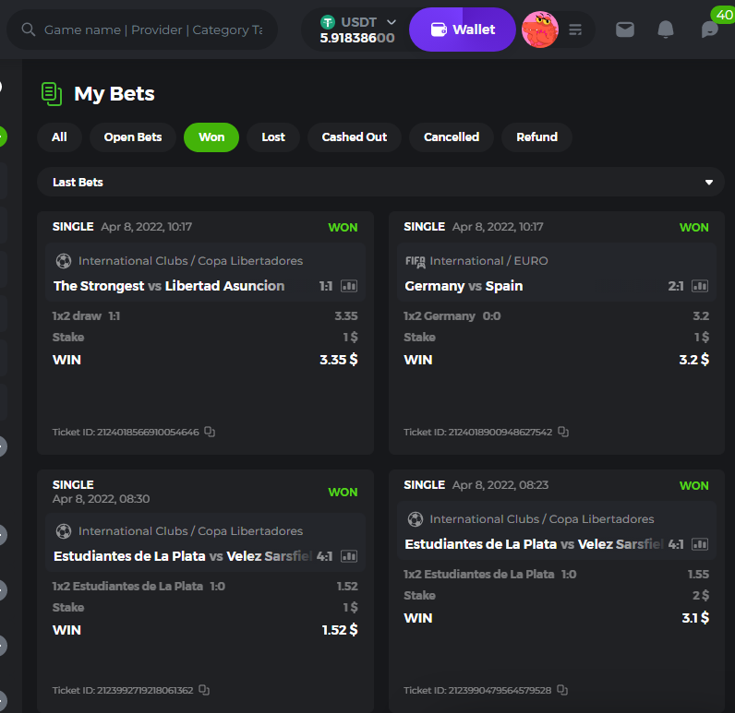Copy ticket ID of Germany vs Spain bet
This screenshot has width=735, height=713.
(563, 432)
